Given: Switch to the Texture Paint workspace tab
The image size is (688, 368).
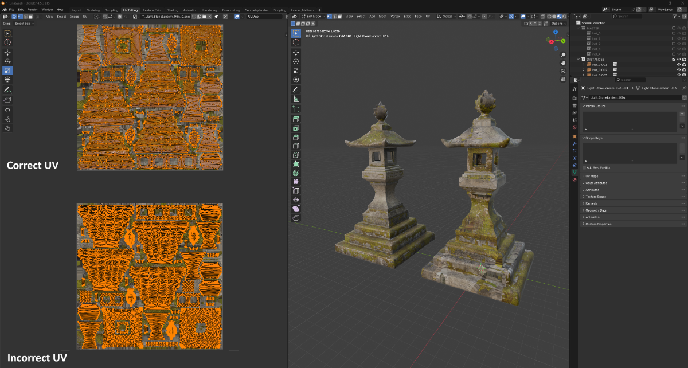Looking at the screenshot, I should point(152,10).
